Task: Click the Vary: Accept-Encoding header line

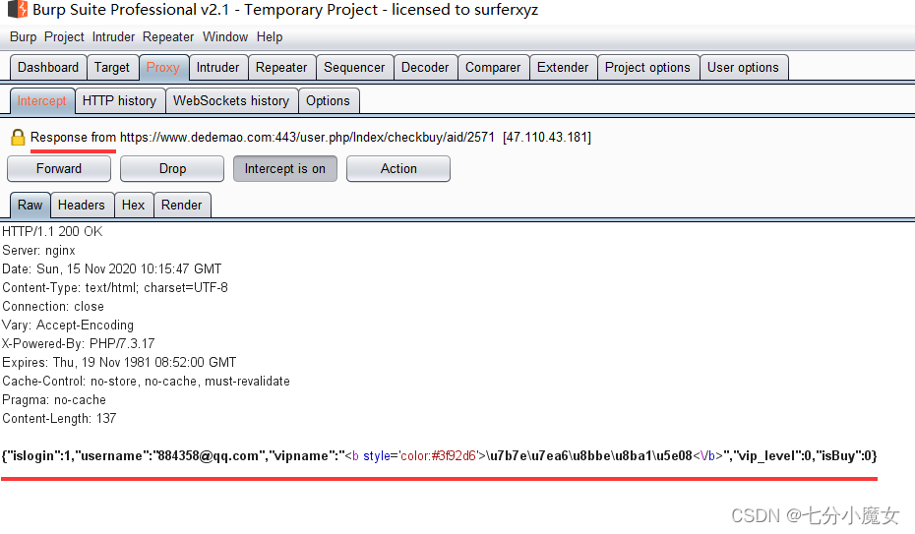Action: click(68, 325)
